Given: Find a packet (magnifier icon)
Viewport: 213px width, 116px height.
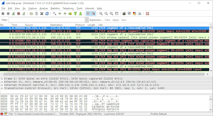Looking at the screenshot, I should (x=55, y=13).
